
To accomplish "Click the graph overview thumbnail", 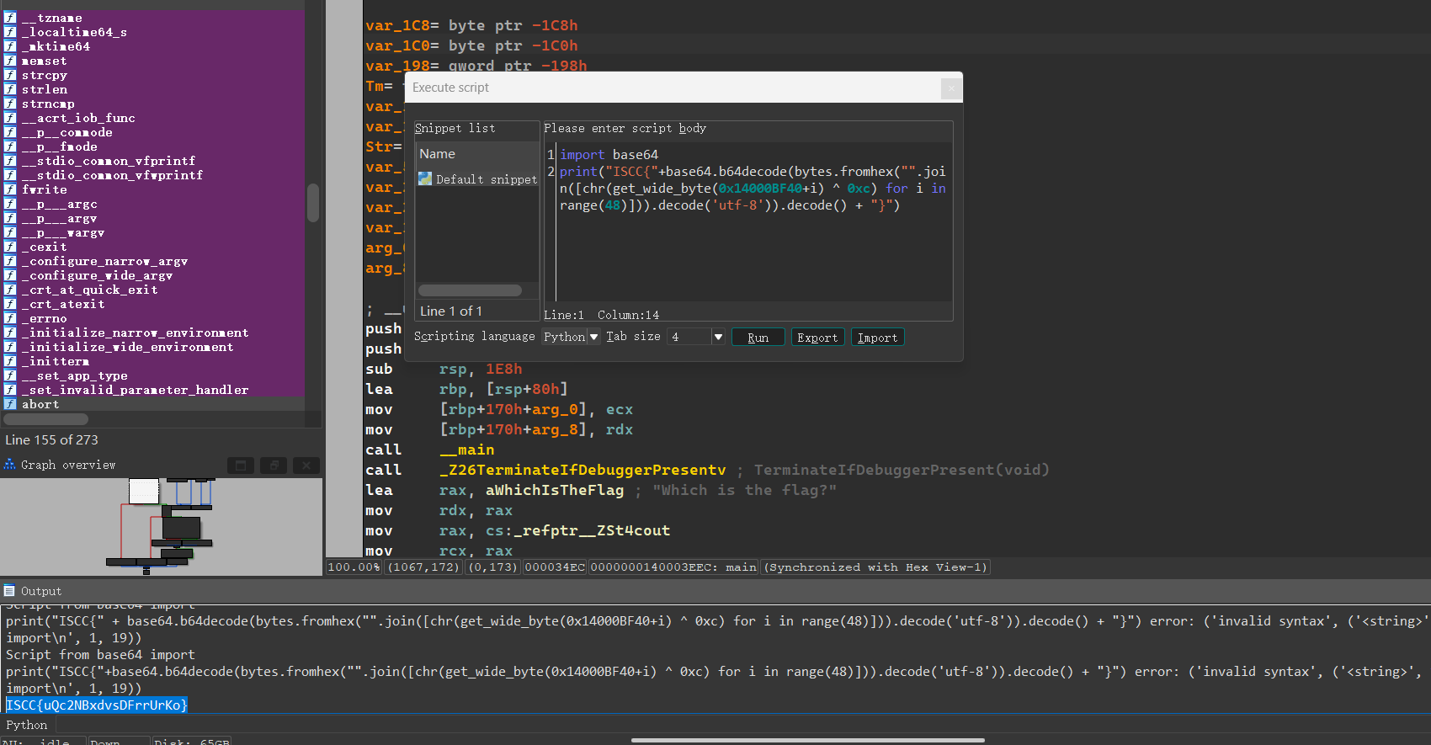I will [162, 526].
